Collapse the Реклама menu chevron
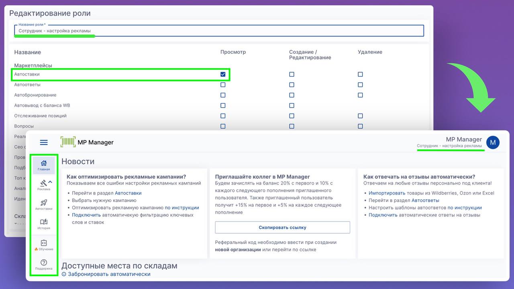This screenshot has width=514, height=289. click(x=51, y=182)
